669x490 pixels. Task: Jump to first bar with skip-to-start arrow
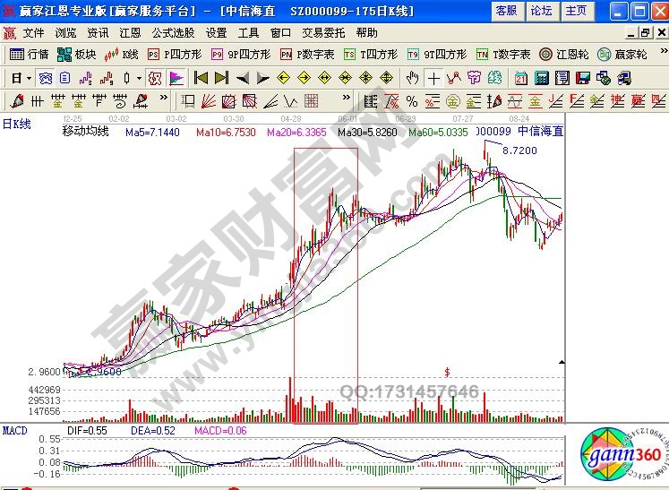[x=201, y=77]
